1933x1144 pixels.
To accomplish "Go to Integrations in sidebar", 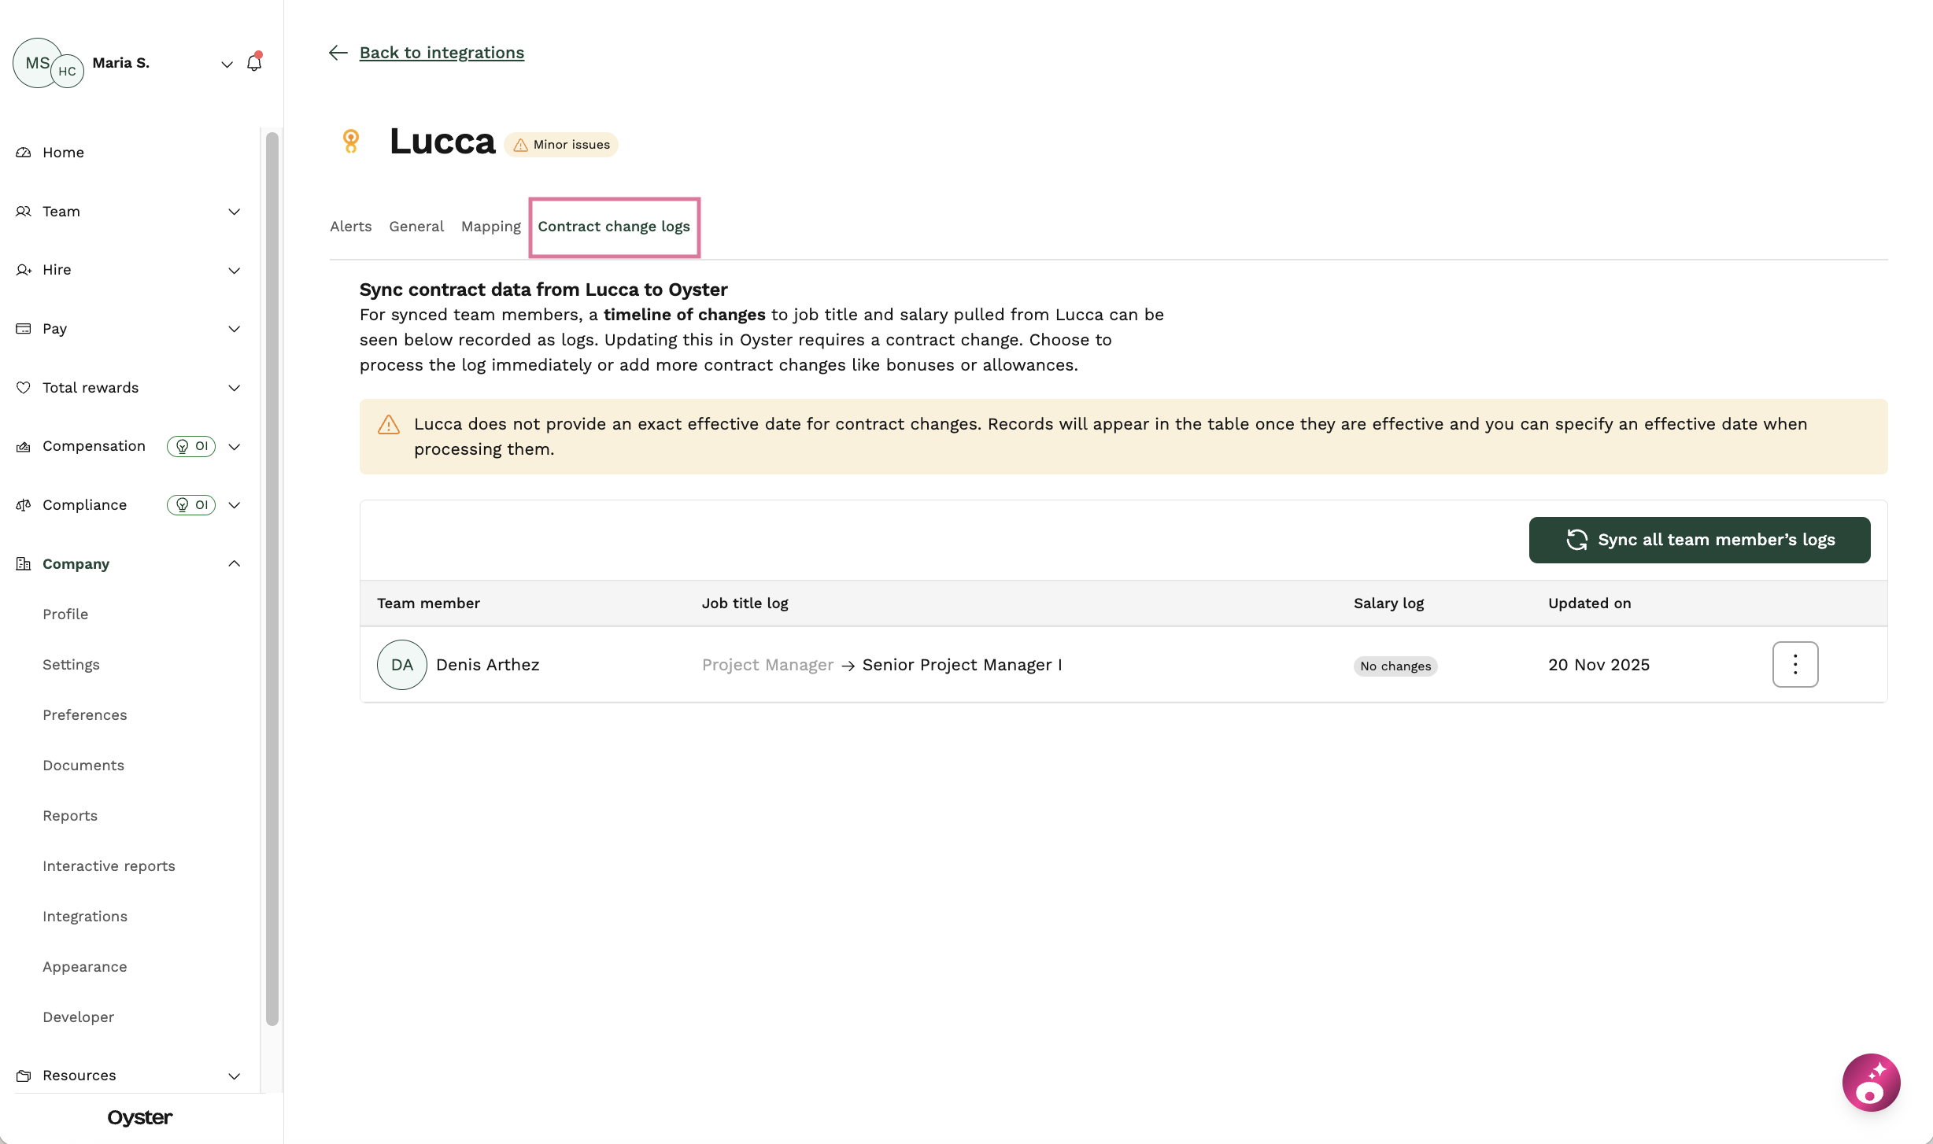I will click(x=85, y=917).
